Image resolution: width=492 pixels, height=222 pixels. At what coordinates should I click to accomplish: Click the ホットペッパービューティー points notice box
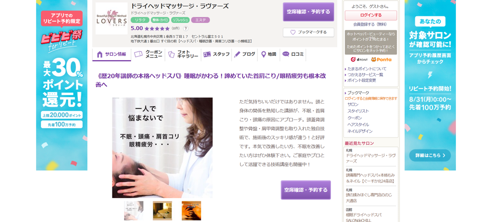click(x=371, y=42)
